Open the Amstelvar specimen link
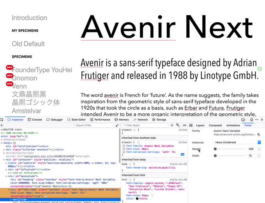The height and width of the screenshot is (203, 265). click(x=26, y=111)
